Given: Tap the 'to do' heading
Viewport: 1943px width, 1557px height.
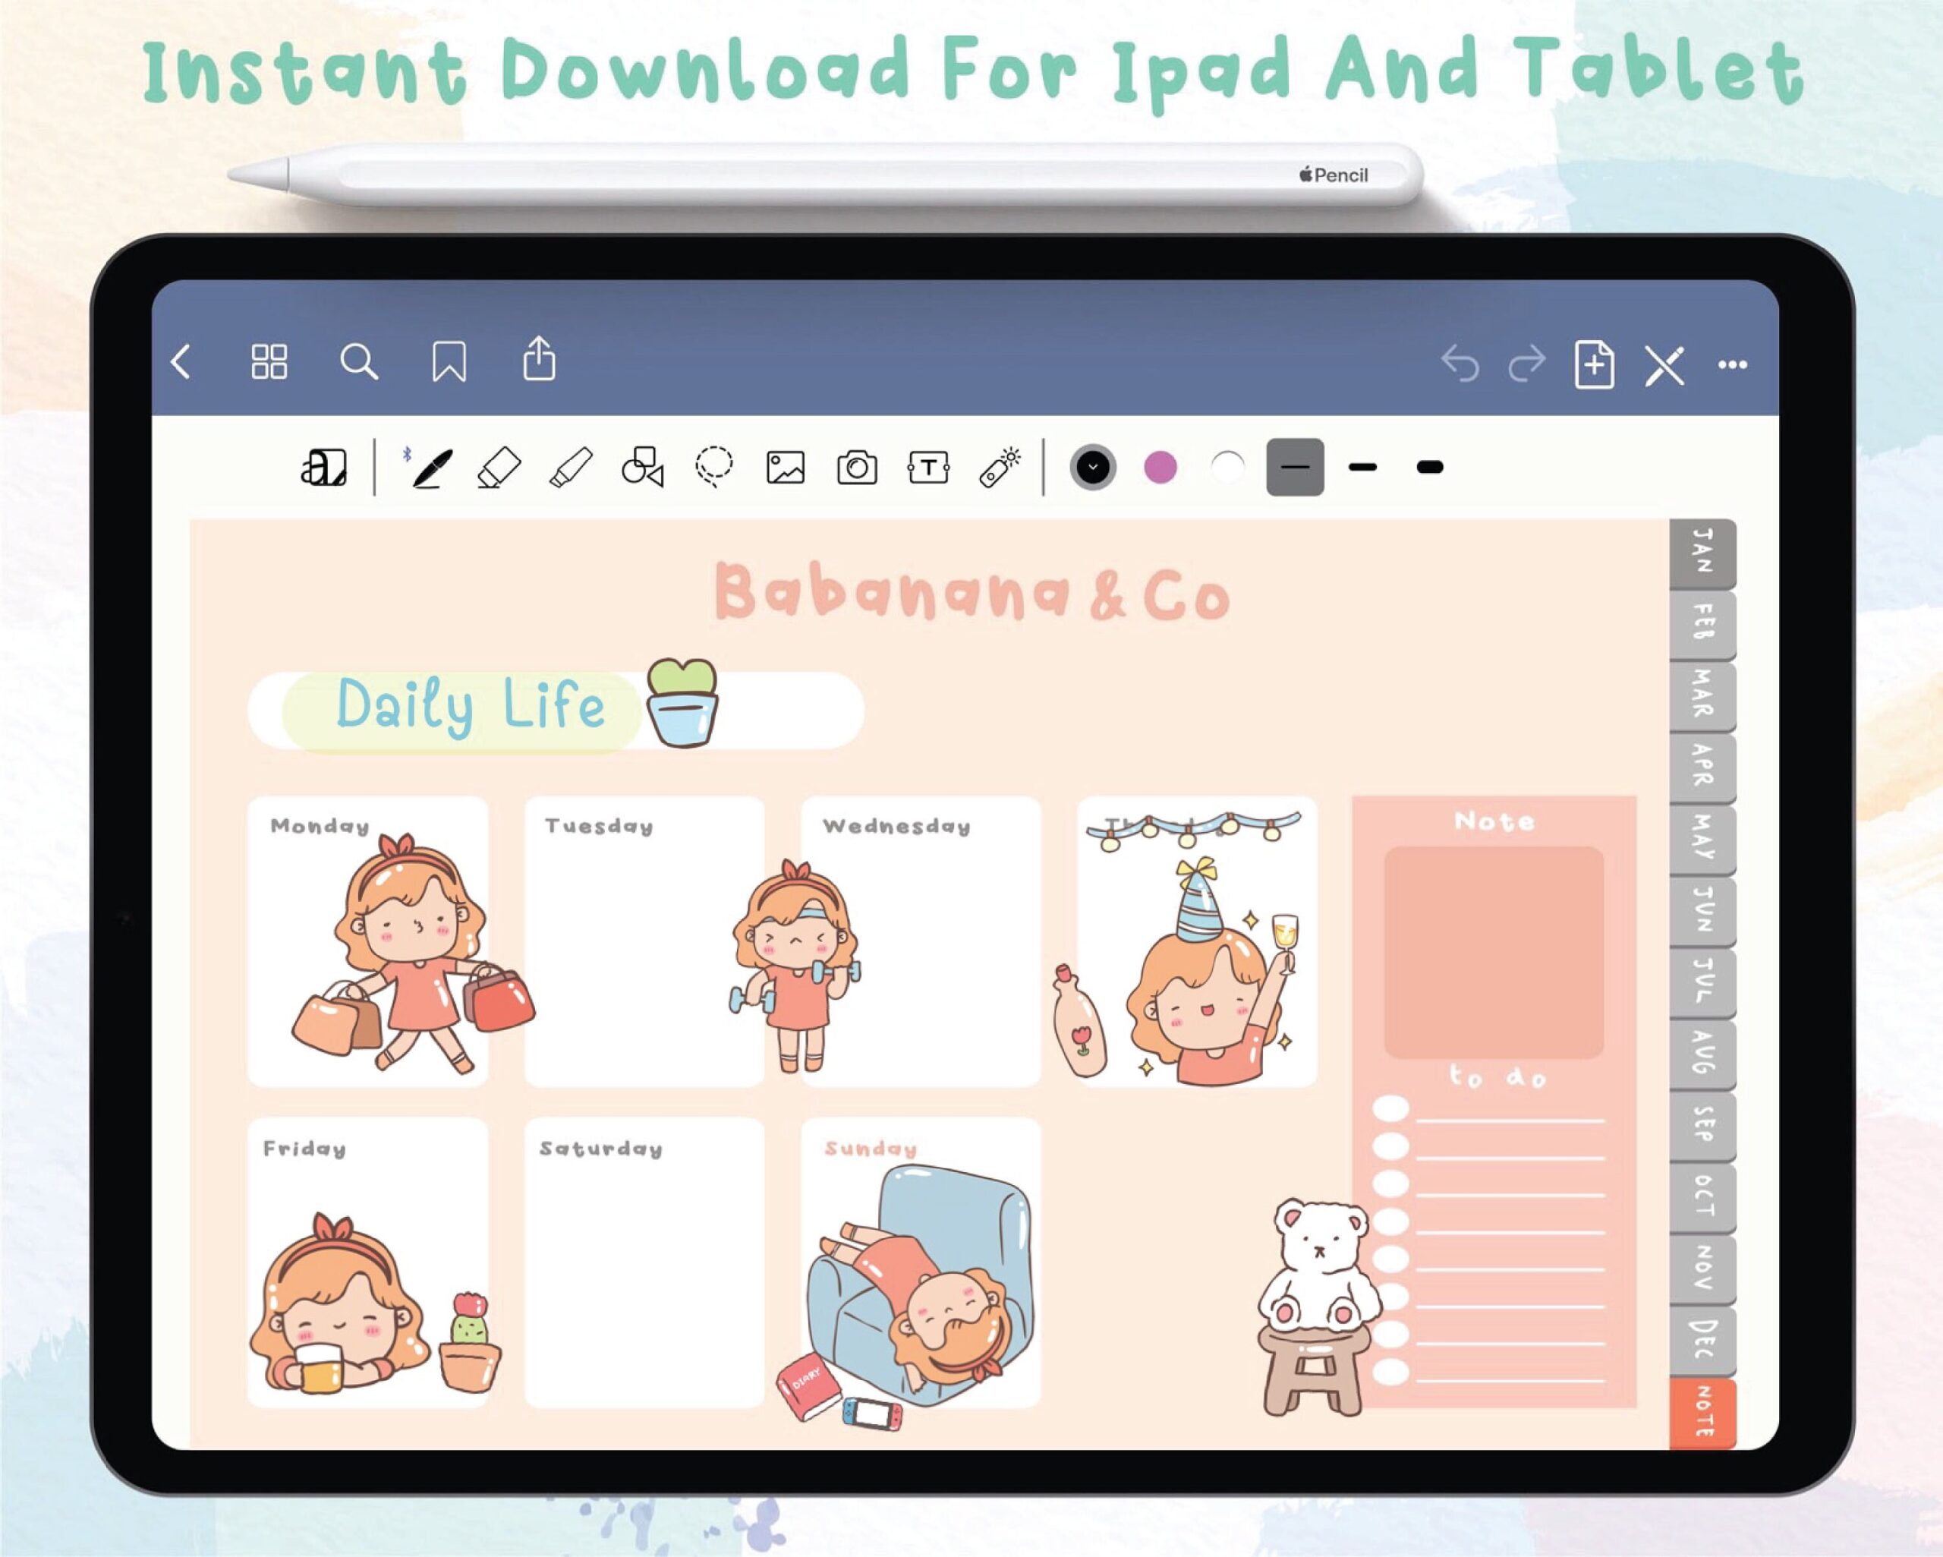Looking at the screenshot, I should [x=1497, y=1076].
